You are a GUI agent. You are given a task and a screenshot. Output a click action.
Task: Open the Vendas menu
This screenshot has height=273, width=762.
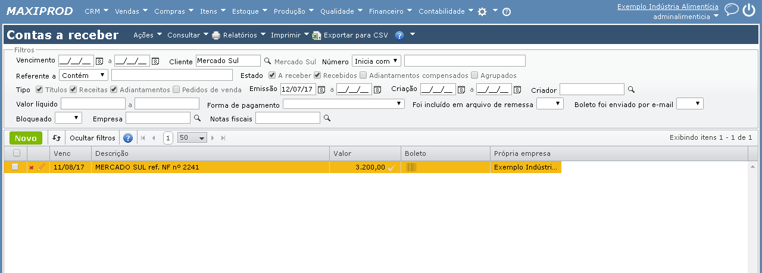click(132, 11)
